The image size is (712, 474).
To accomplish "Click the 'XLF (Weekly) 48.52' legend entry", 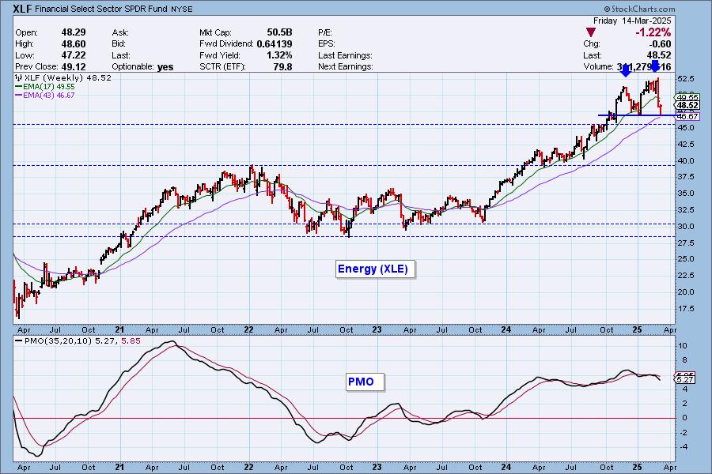I will 63,77.
